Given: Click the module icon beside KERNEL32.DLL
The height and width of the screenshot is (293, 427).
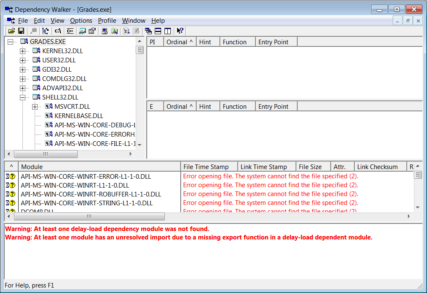Looking at the screenshot, I should [36, 51].
